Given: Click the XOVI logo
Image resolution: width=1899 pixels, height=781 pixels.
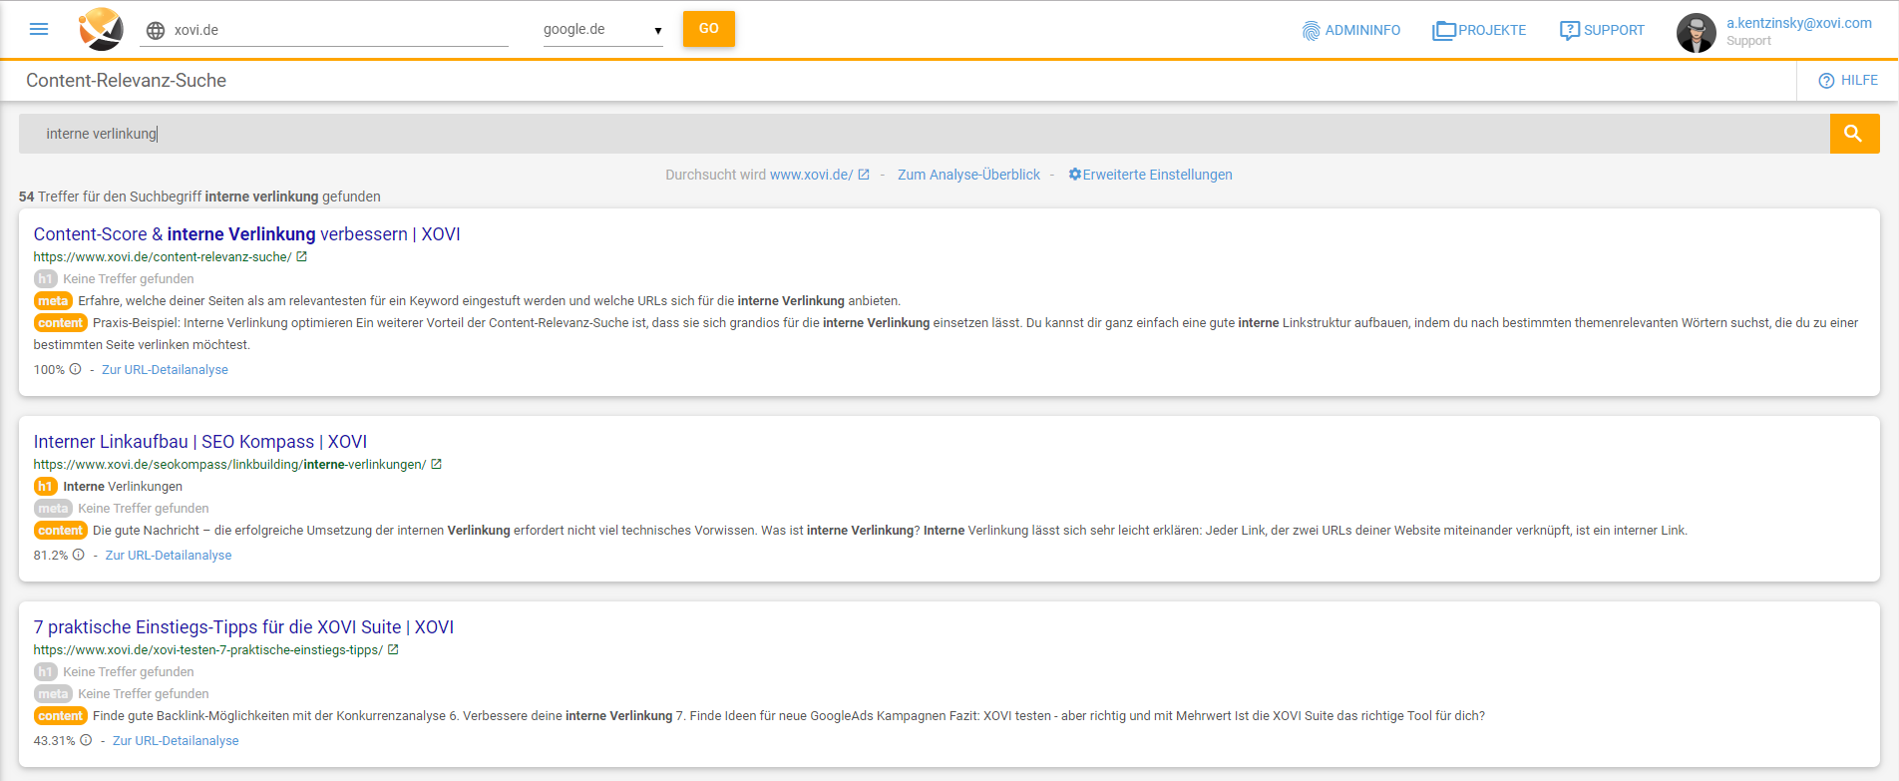Looking at the screenshot, I should pyautogui.click(x=101, y=29).
